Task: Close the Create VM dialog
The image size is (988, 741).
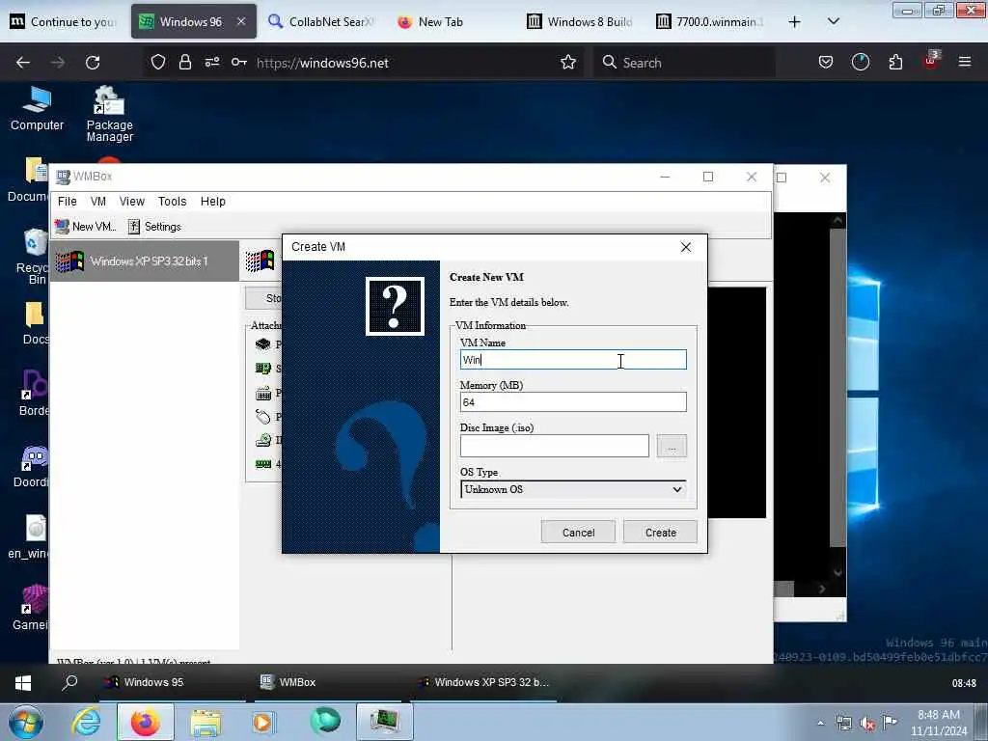Action: point(686,247)
